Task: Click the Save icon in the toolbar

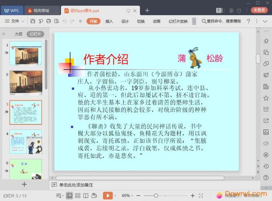Action: pos(33,21)
